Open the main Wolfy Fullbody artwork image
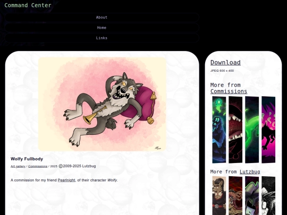Viewport: 287px width, 215px height. [x=103, y=104]
